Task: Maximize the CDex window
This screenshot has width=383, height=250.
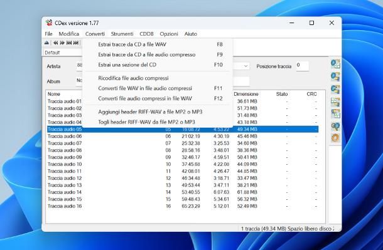Action: pos(311,23)
